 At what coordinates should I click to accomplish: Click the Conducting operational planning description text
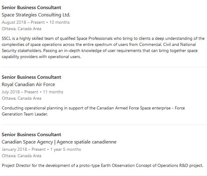pos(93,111)
